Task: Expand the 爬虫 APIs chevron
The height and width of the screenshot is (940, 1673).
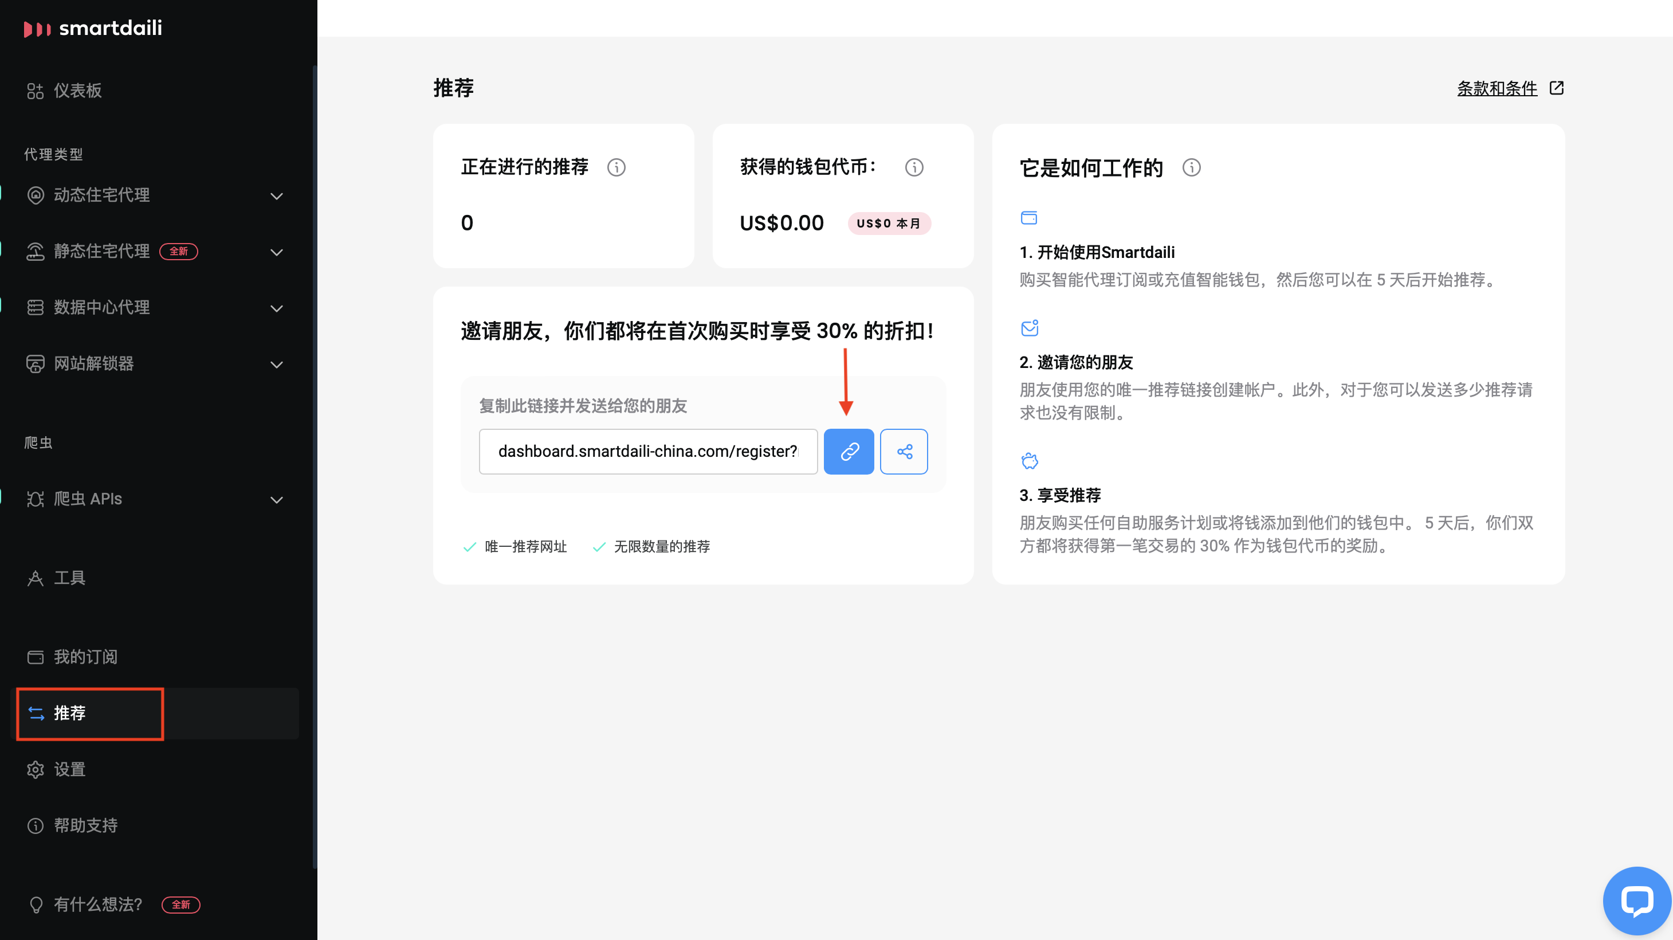Action: [277, 500]
